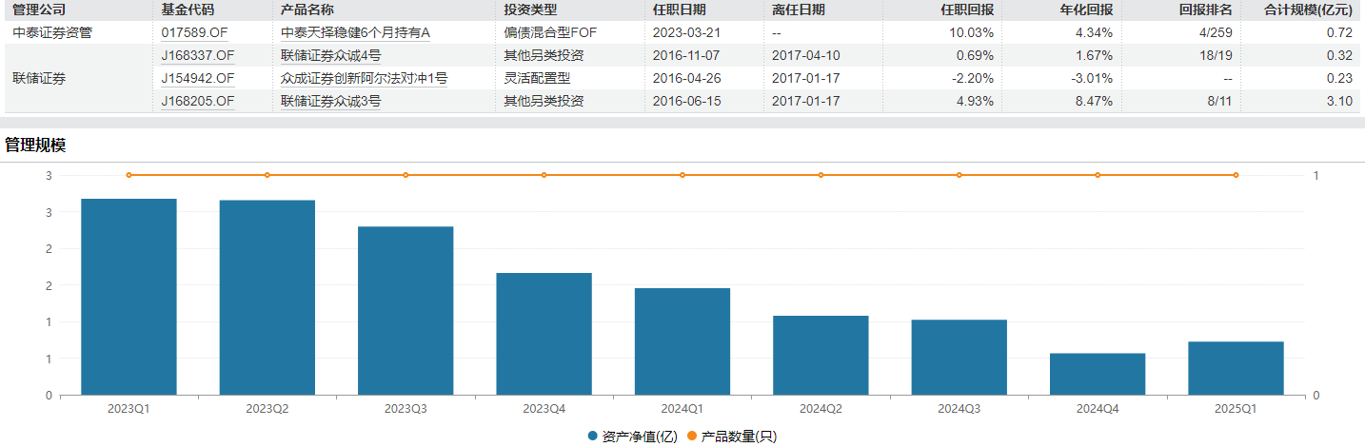The width and height of the screenshot is (1365, 447).
Task: Select the 2023Q2 asset bar
Action: (267, 298)
